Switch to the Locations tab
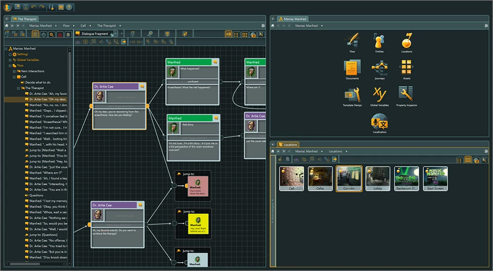Image resolution: width=493 pixels, height=271 pixels. (288, 145)
